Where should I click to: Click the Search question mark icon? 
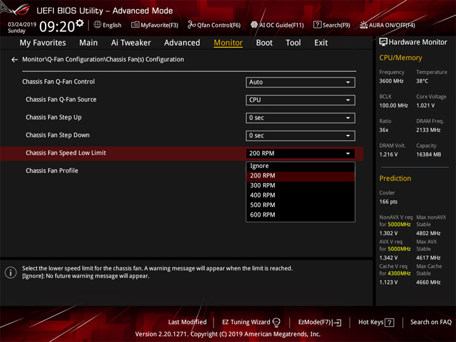click(317, 25)
